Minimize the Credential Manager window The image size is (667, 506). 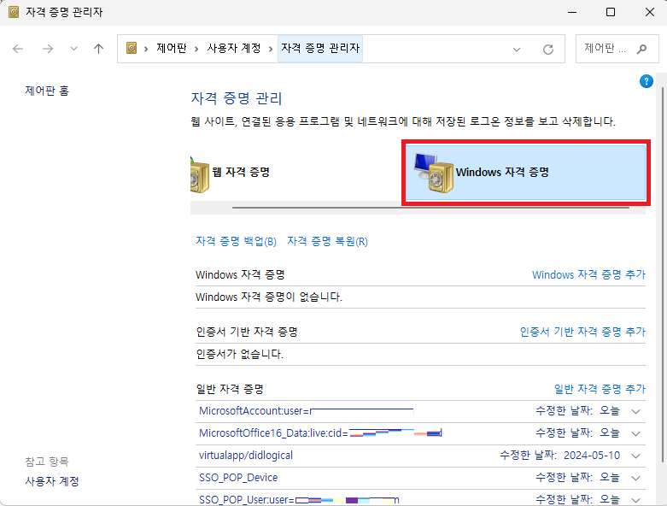572,12
